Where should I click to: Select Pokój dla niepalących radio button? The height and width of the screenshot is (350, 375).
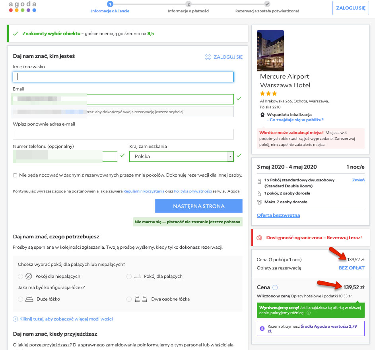coord(21,276)
